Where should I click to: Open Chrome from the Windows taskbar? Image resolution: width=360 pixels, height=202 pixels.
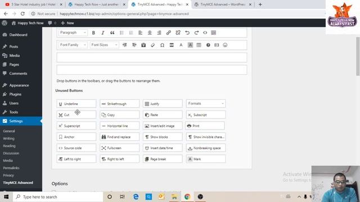coord(187,197)
